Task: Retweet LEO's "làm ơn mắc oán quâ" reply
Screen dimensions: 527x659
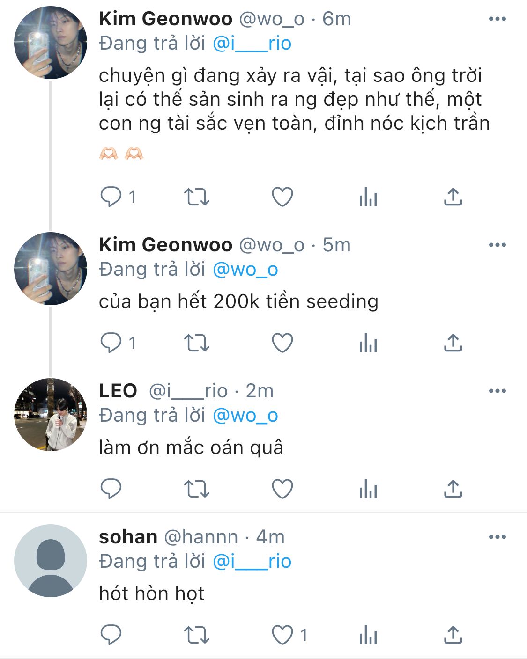Action: [196, 489]
